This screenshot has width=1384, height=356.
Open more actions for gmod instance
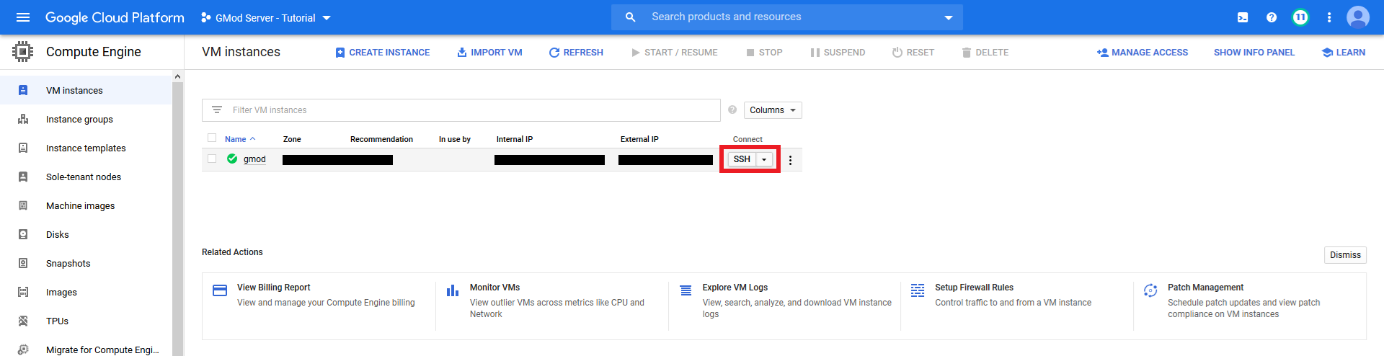click(790, 160)
